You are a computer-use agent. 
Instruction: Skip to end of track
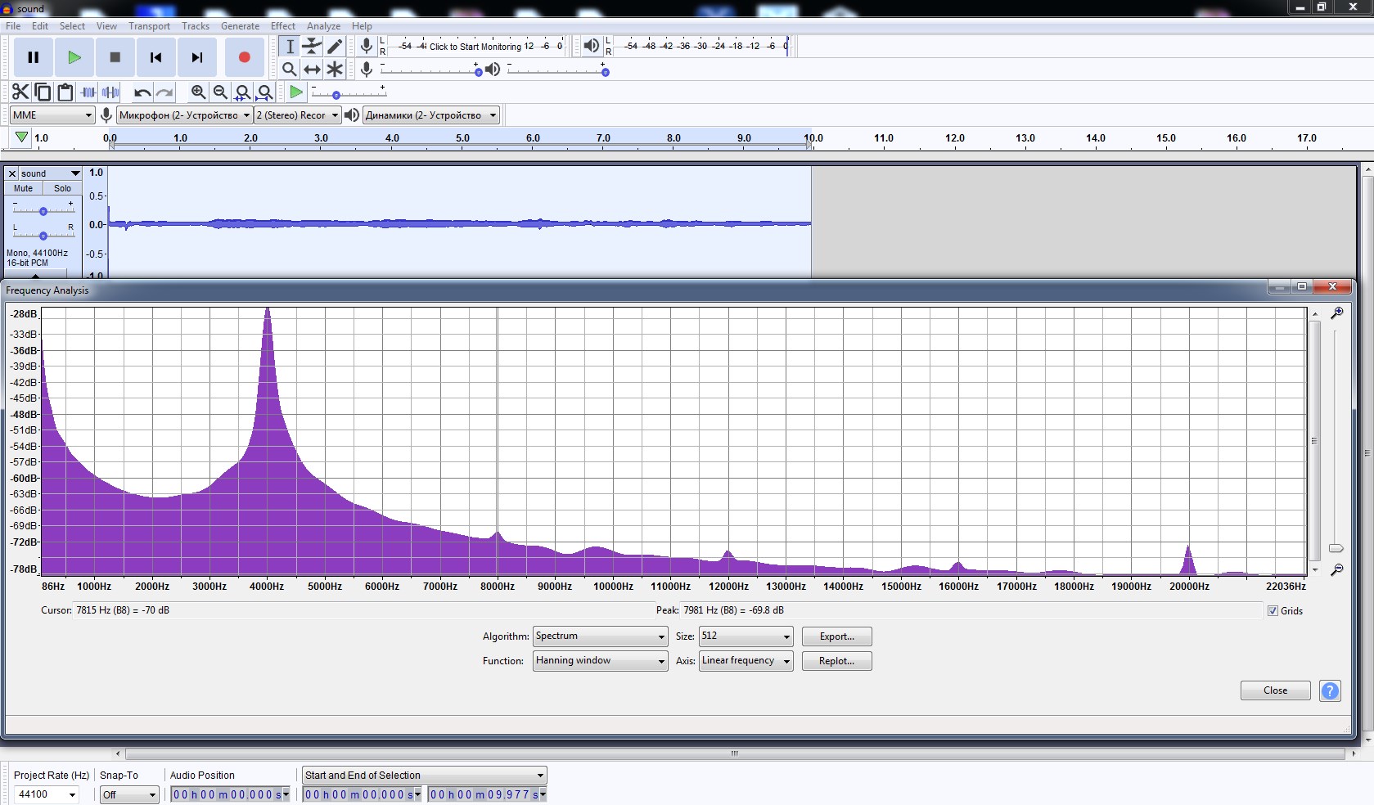tap(197, 57)
